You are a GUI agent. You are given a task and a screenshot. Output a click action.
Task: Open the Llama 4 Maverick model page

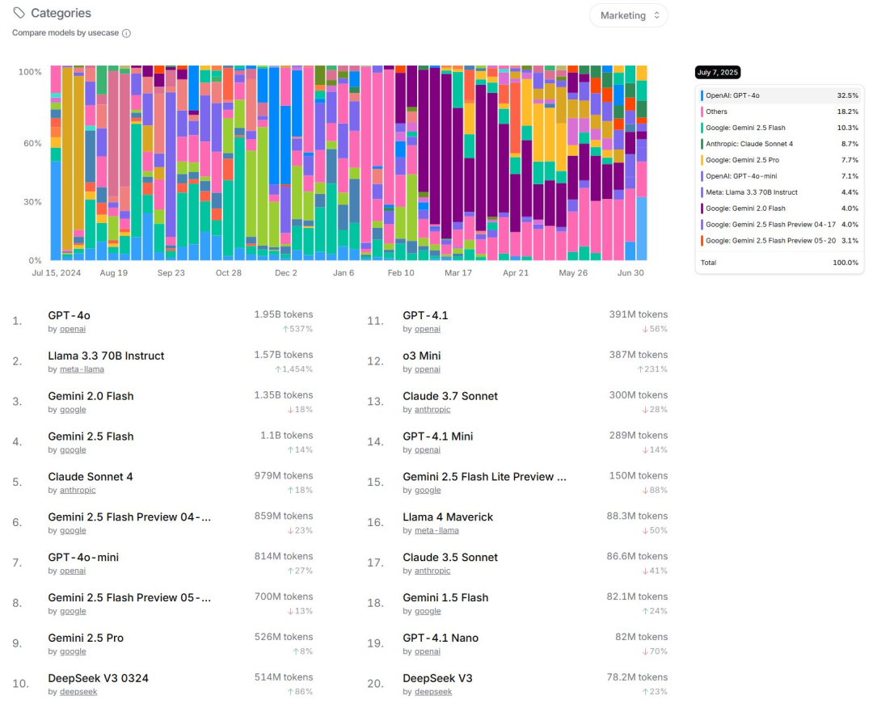pos(448,517)
